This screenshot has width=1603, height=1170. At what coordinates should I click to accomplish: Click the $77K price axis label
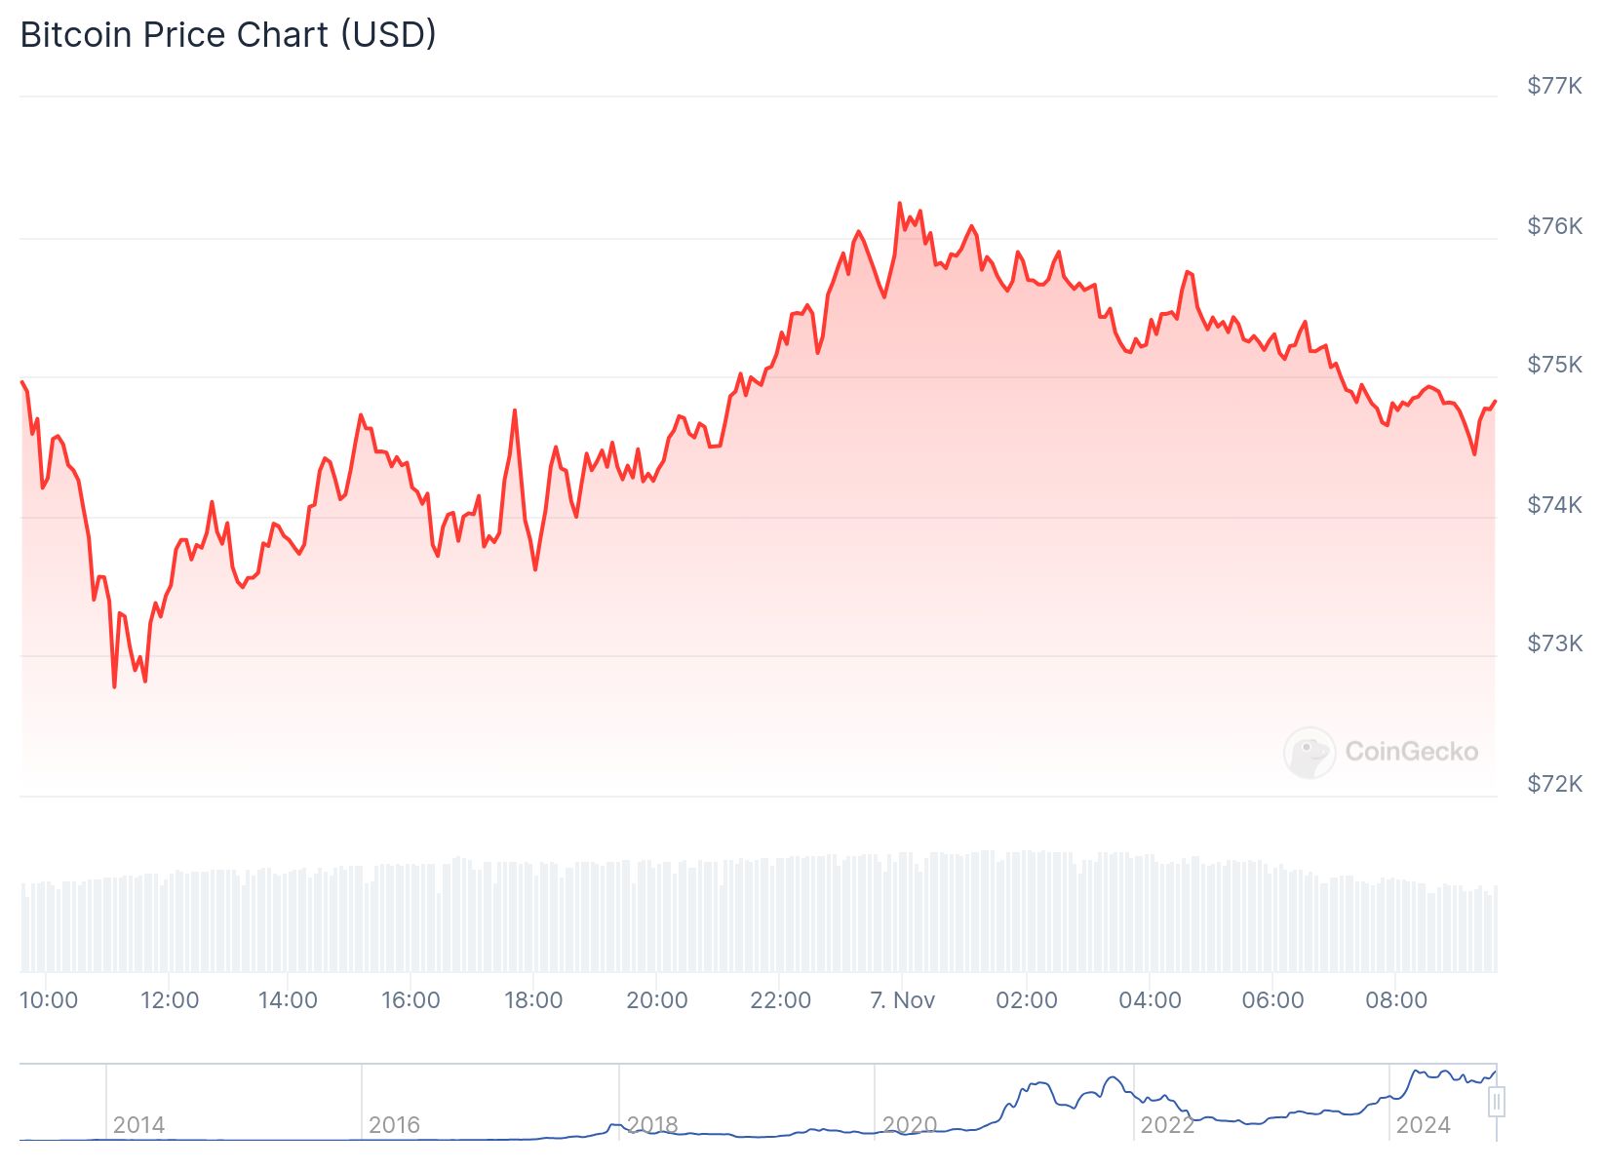tap(1554, 86)
